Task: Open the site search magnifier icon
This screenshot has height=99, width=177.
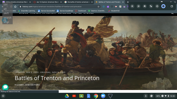Action: point(172,13)
